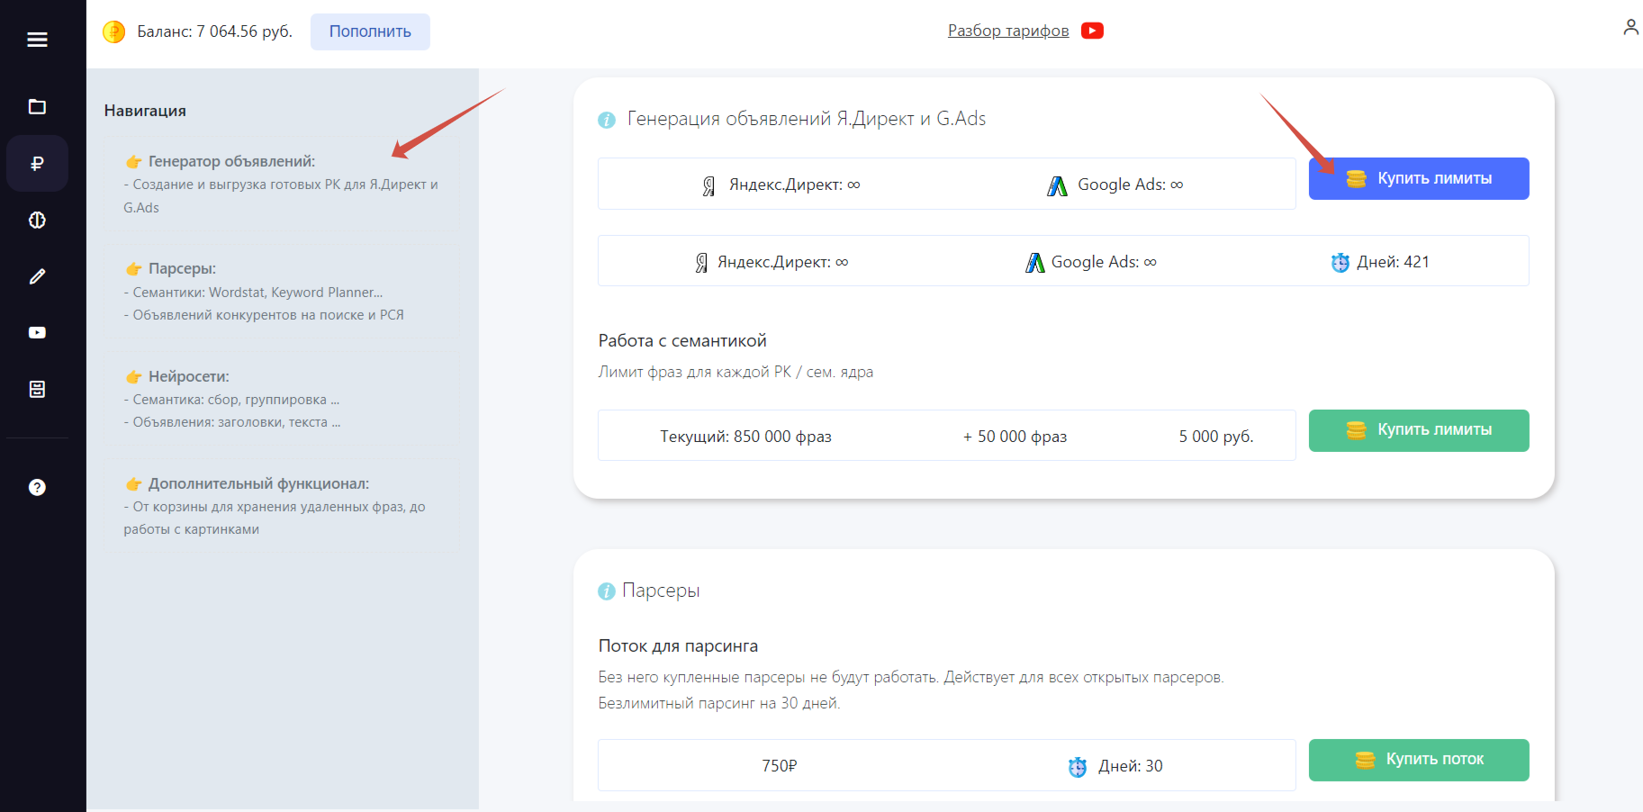
Task: Open the user profile icon
Action: 1630,28
